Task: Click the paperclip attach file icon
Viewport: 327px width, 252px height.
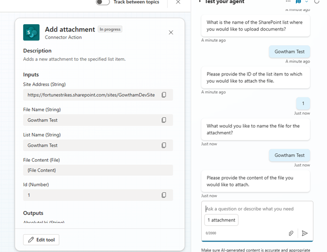Action: pos(291,233)
